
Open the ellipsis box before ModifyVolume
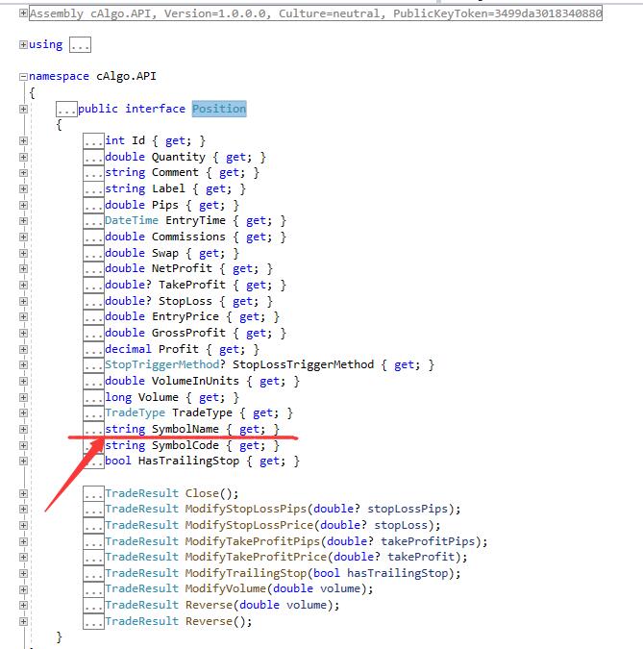tap(93, 589)
